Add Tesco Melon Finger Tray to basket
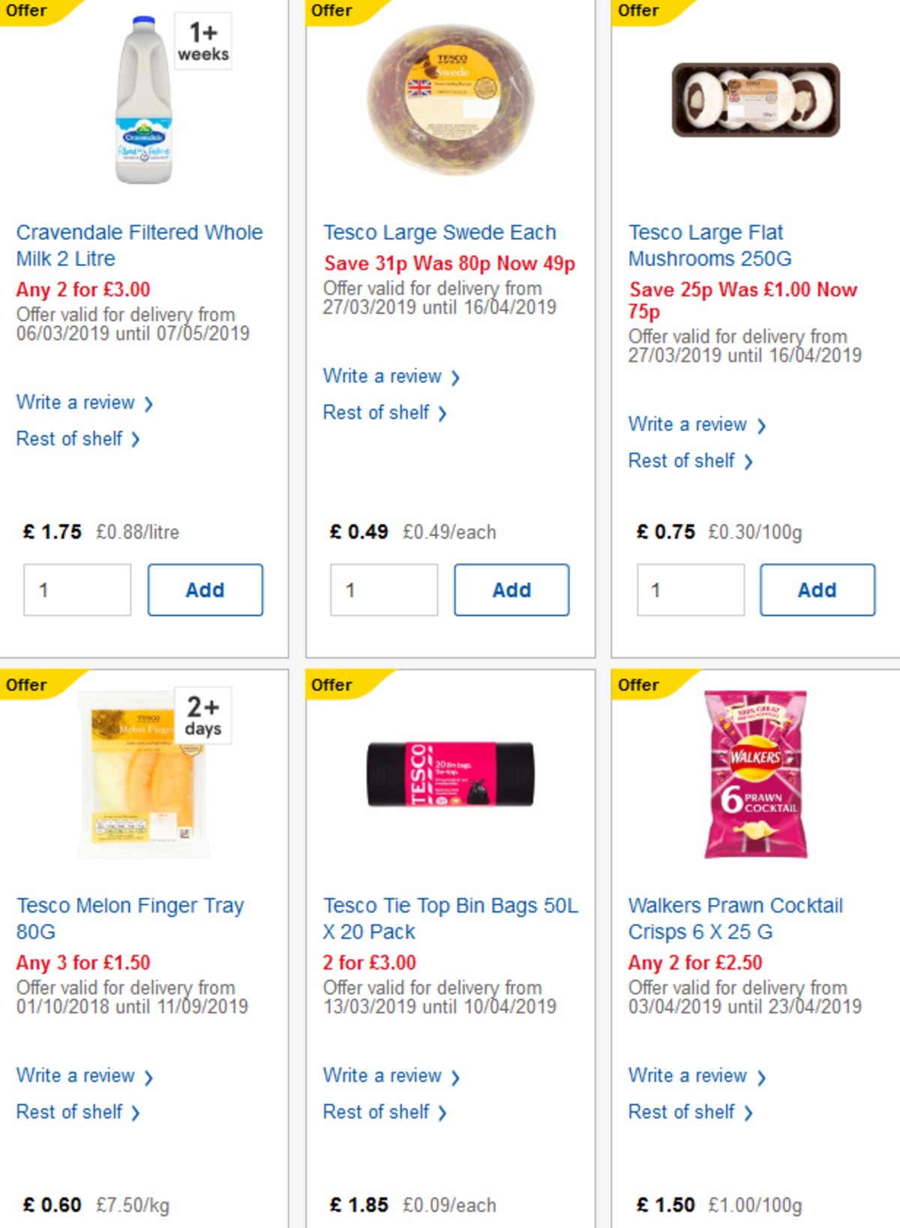The height and width of the screenshot is (1228, 900). pyautogui.click(x=204, y=1226)
